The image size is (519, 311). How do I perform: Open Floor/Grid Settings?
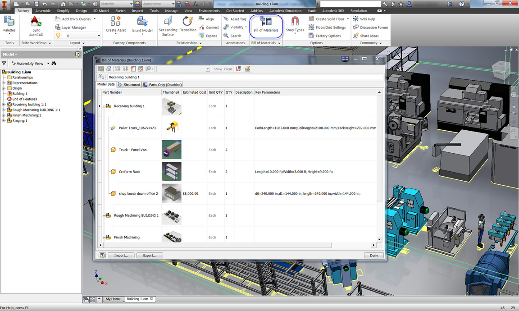tap(327, 27)
